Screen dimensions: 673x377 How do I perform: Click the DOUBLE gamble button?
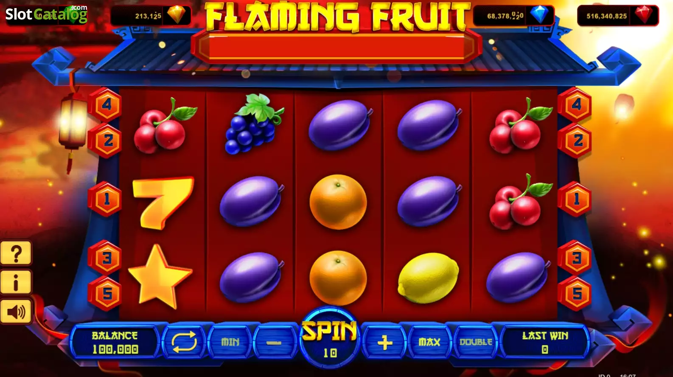(x=476, y=342)
